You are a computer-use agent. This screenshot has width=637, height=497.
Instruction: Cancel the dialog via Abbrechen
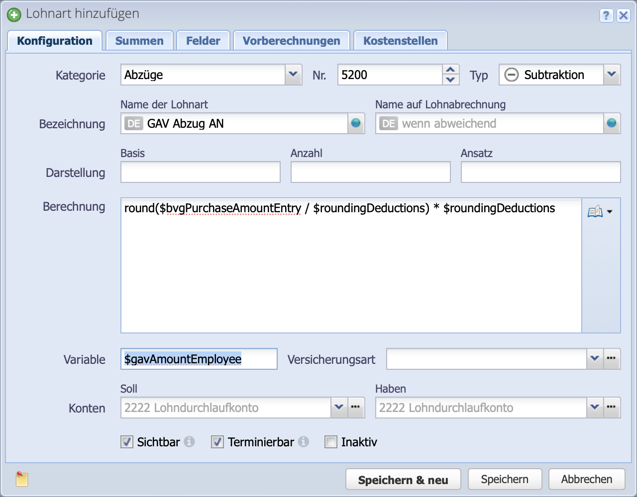coord(587,479)
